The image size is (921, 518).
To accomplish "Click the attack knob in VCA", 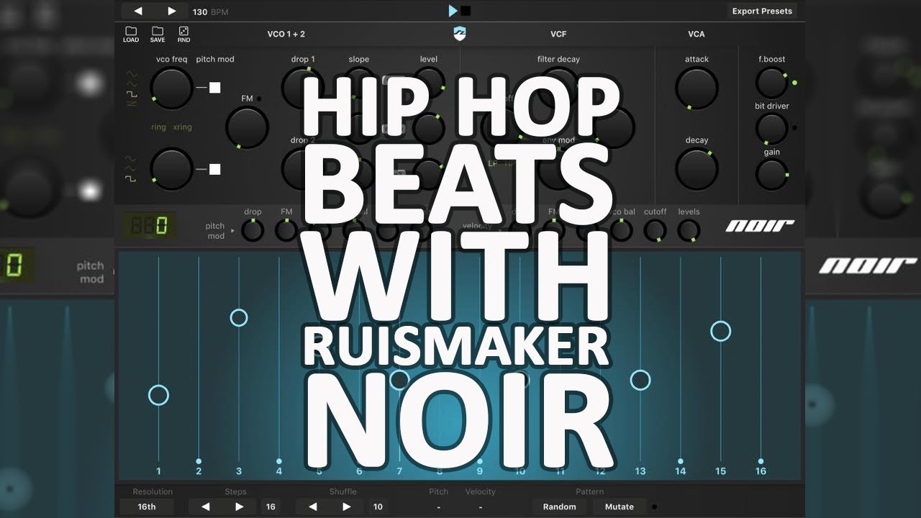I will point(697,88).
